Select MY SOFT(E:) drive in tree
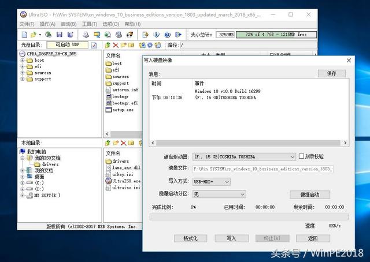 (47, 195)
